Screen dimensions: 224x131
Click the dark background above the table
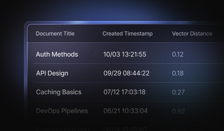[112, 10]
